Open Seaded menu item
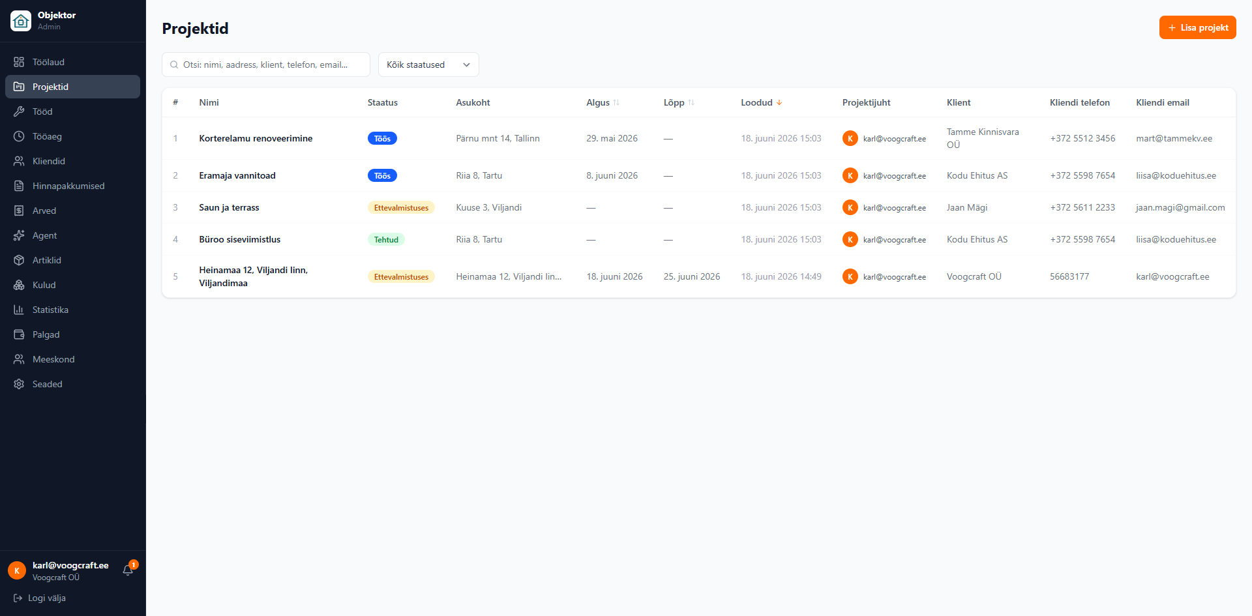The height and width of the screenshot is (616, 1252). (72, 384)
